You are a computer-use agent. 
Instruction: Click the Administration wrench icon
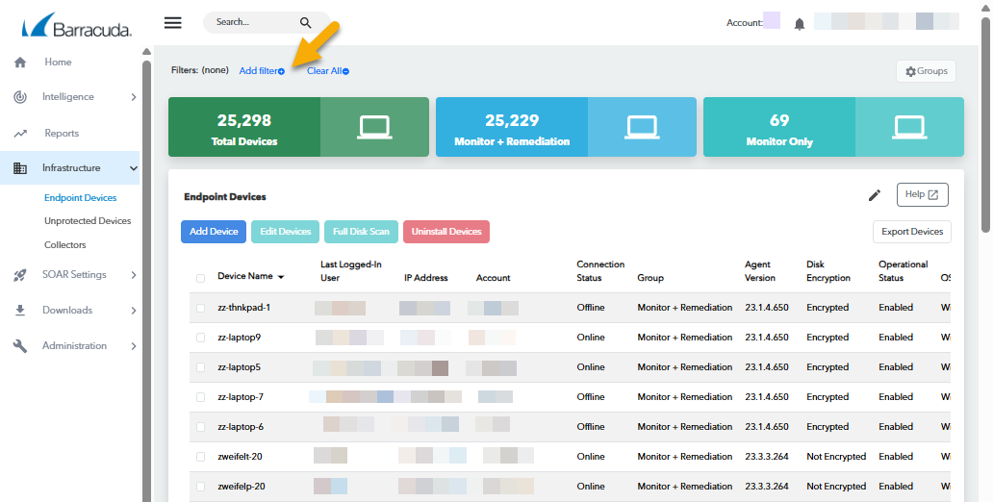click(20, 346)
